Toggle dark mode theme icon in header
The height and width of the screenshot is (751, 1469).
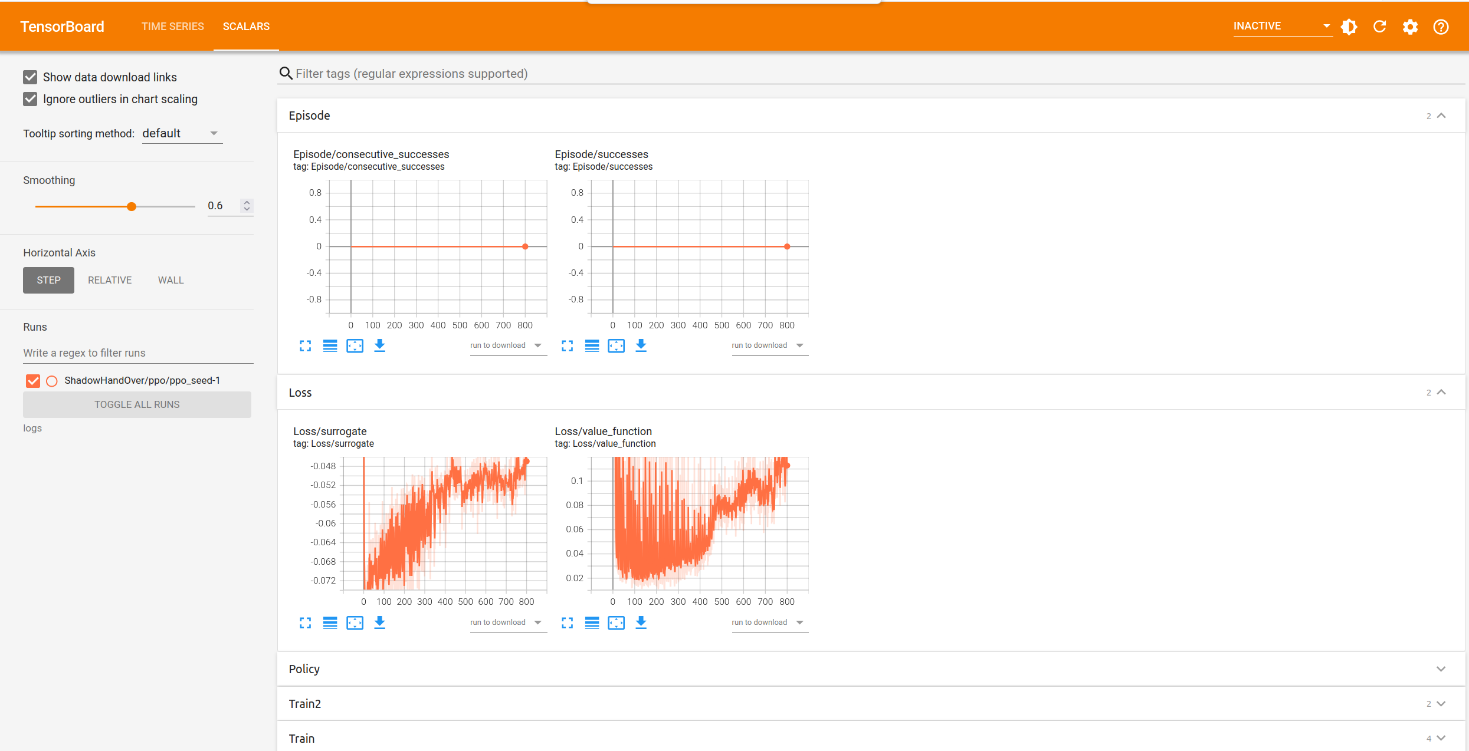click(1349, 27)
